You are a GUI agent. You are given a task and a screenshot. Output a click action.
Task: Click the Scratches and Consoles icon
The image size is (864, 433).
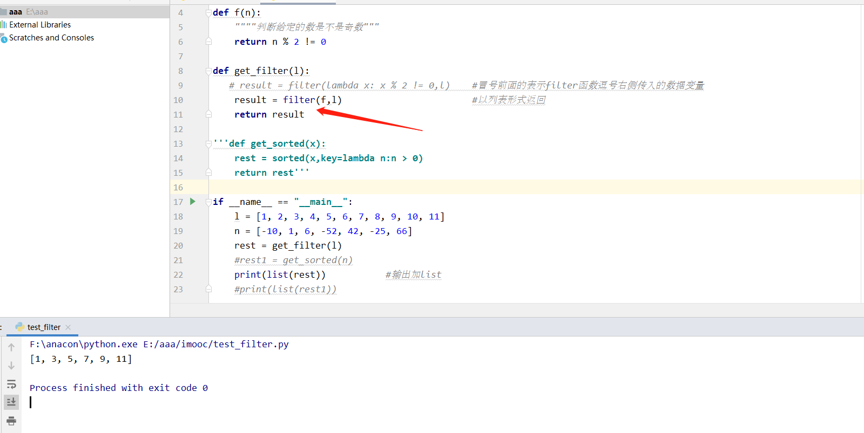[x=4, y=38]
